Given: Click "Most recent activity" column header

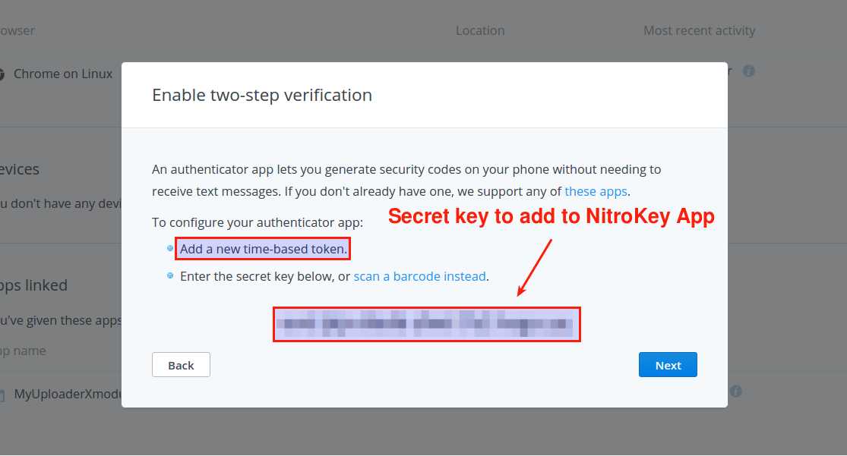Looking at the screenshot, I should (x=699, y=31).
